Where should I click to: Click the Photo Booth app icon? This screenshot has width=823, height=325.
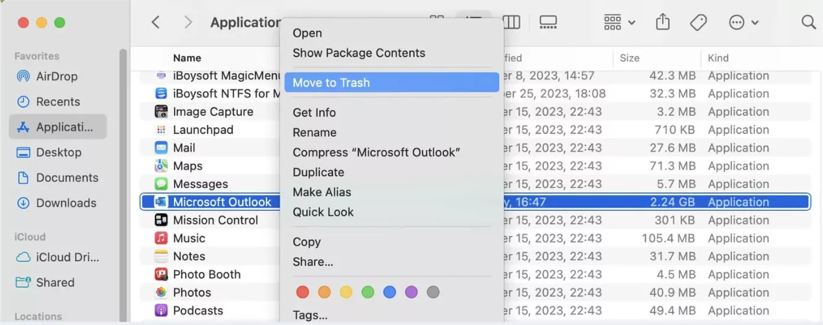161,274
